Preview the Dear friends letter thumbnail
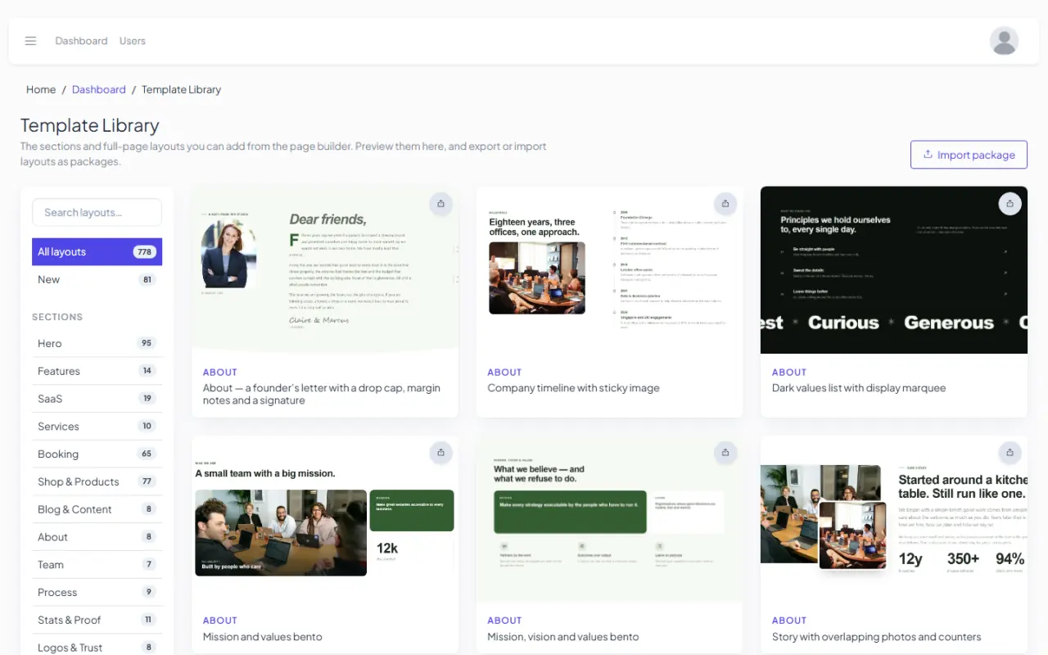 click(325, 270)
